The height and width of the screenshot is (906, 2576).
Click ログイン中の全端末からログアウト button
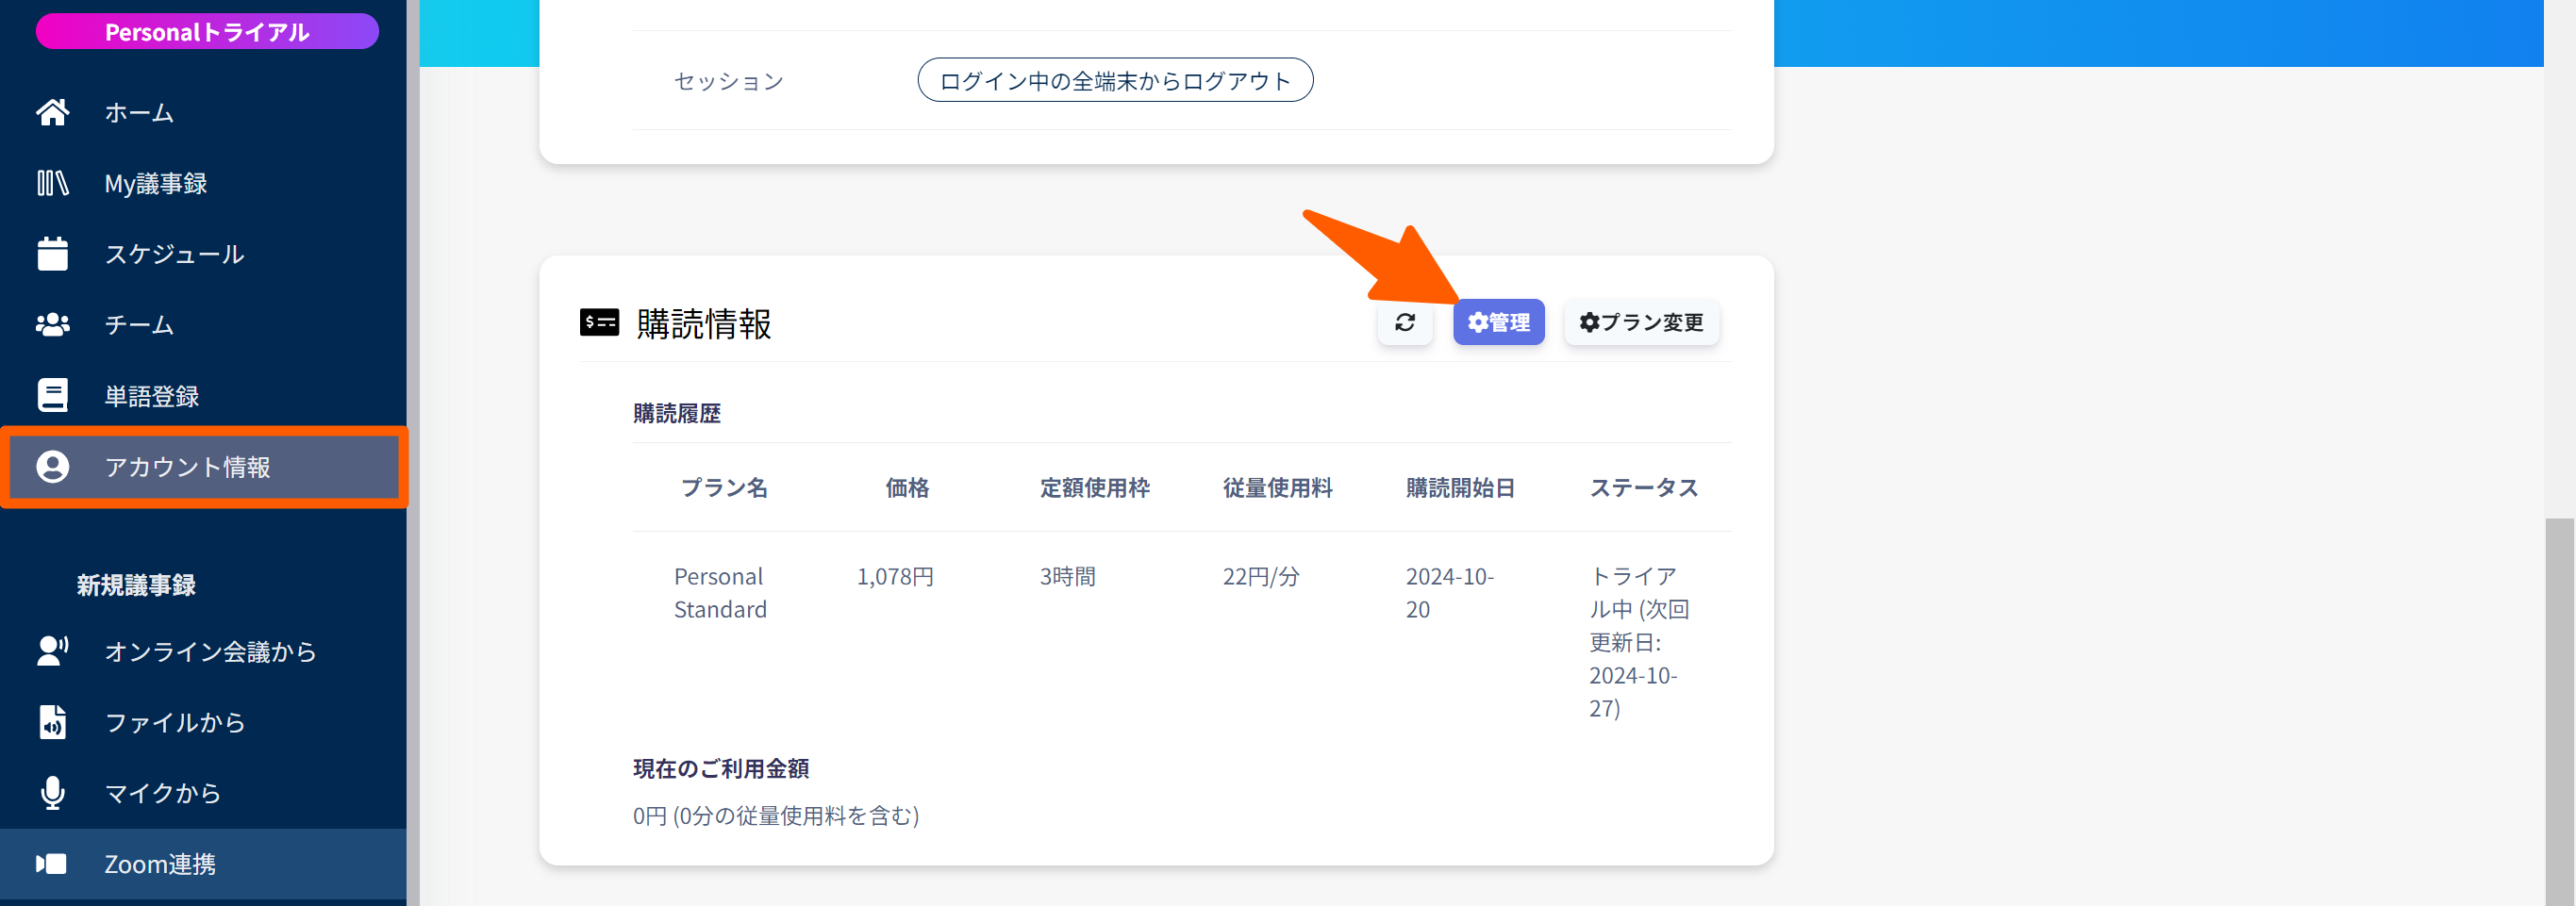[x=1114, y=80]
